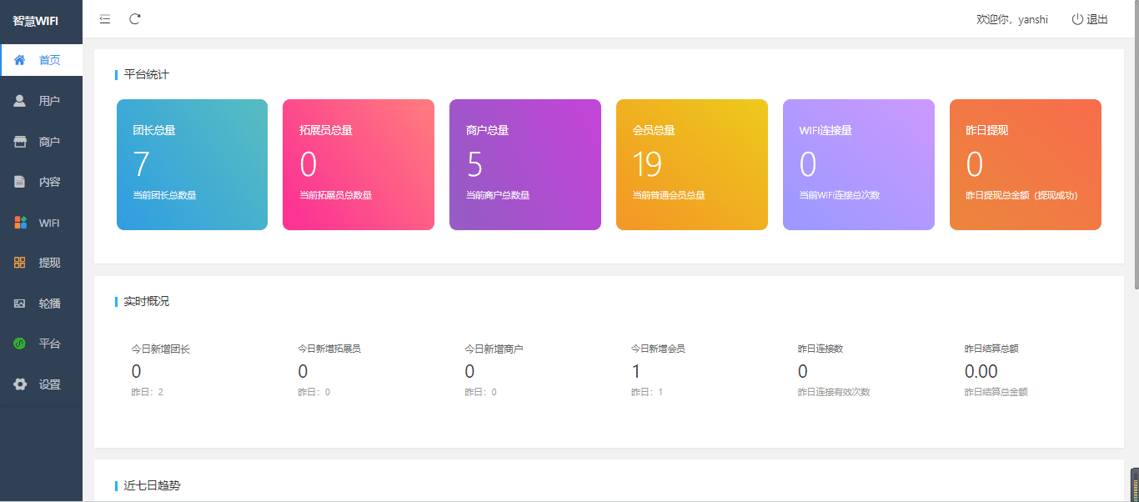Click the grid icon beside 提现
This screenshot has width=1139, height=502.
coord(20,263)
